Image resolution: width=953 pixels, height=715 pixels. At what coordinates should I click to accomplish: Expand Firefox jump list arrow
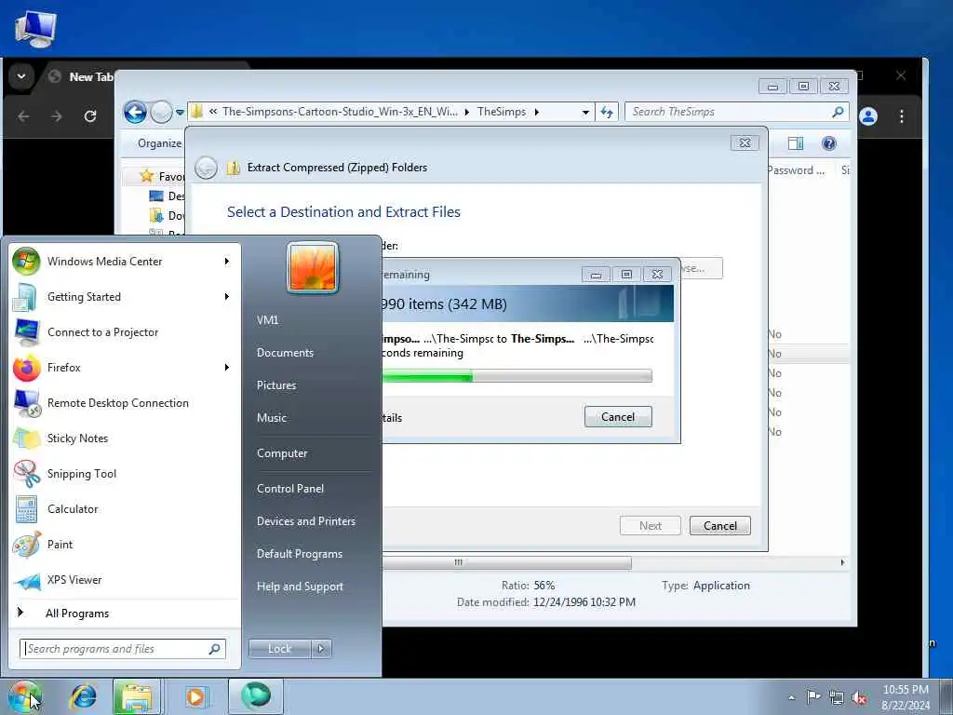pos(227,367)
